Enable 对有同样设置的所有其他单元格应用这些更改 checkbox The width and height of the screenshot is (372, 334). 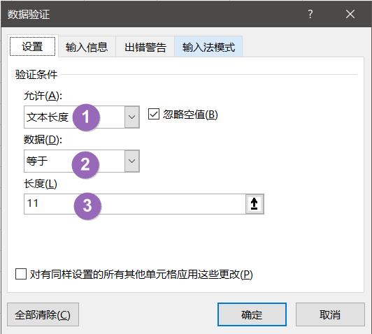(x=21, y=274)
